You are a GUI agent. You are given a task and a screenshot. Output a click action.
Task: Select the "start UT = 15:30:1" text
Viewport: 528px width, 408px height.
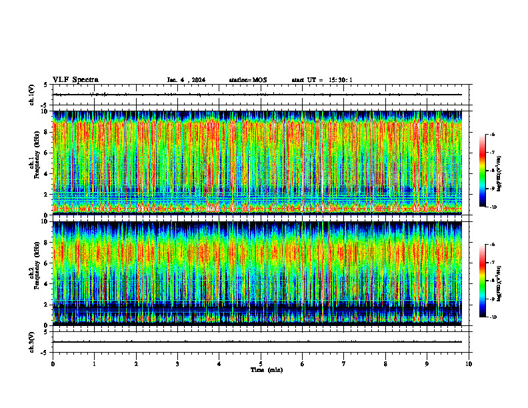tap(322, 80)
